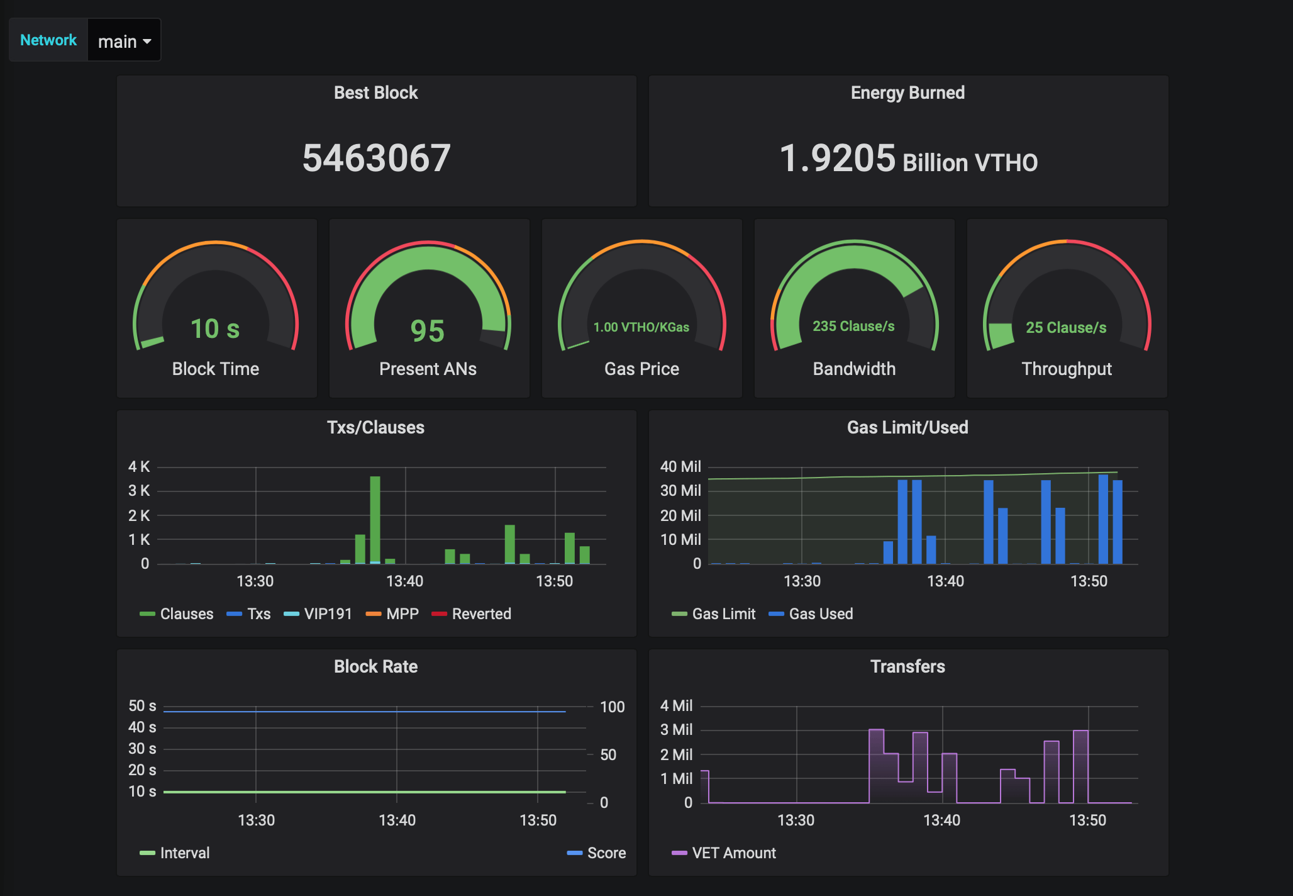Toggle Clauses series in legend
Viewport: 1293px width, 896px height.
[186, 613]
